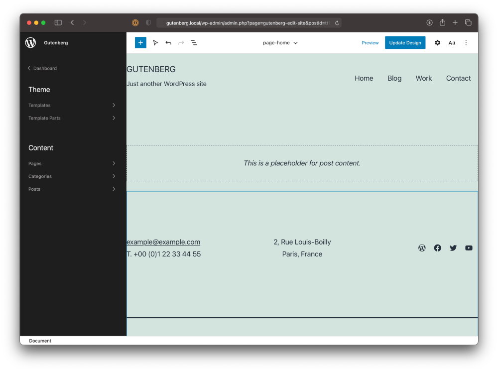Image resolution: width=498 pixels, height=371 pixels.
Task: Select Contact in the site navigation menu
Action: pyautogui.click(x=458, y=78)
